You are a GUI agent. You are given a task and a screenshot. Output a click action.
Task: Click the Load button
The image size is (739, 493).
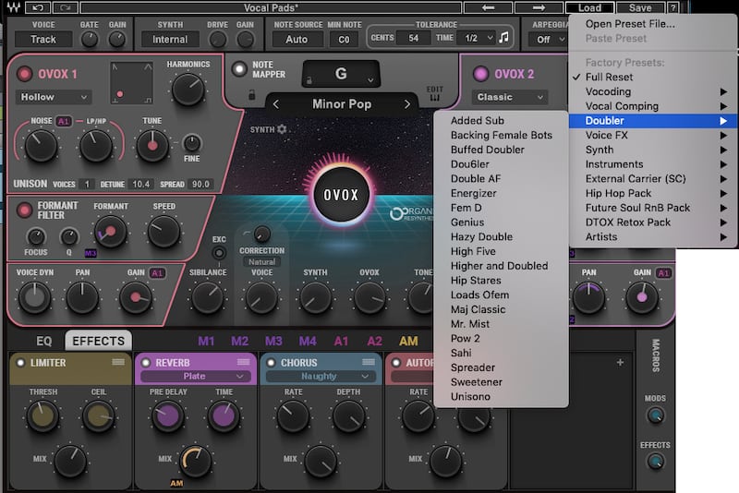click(x=589, y=7)
